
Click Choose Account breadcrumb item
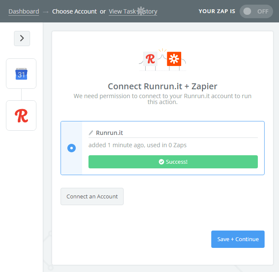[x=75, y=11]
